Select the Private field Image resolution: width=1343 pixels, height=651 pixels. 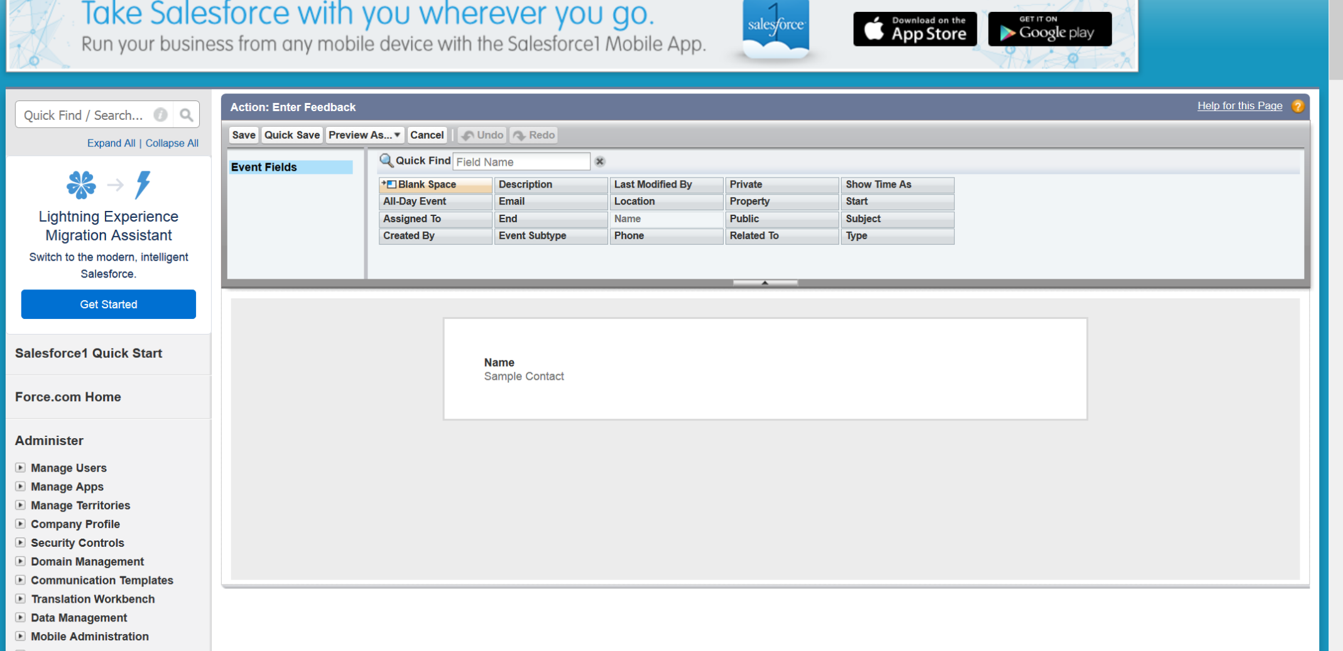783,185
